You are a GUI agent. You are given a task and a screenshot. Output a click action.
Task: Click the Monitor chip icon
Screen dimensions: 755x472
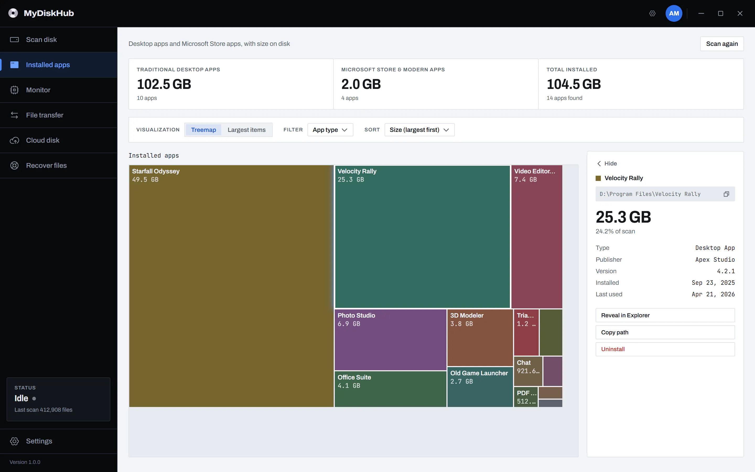pos(14,90)
